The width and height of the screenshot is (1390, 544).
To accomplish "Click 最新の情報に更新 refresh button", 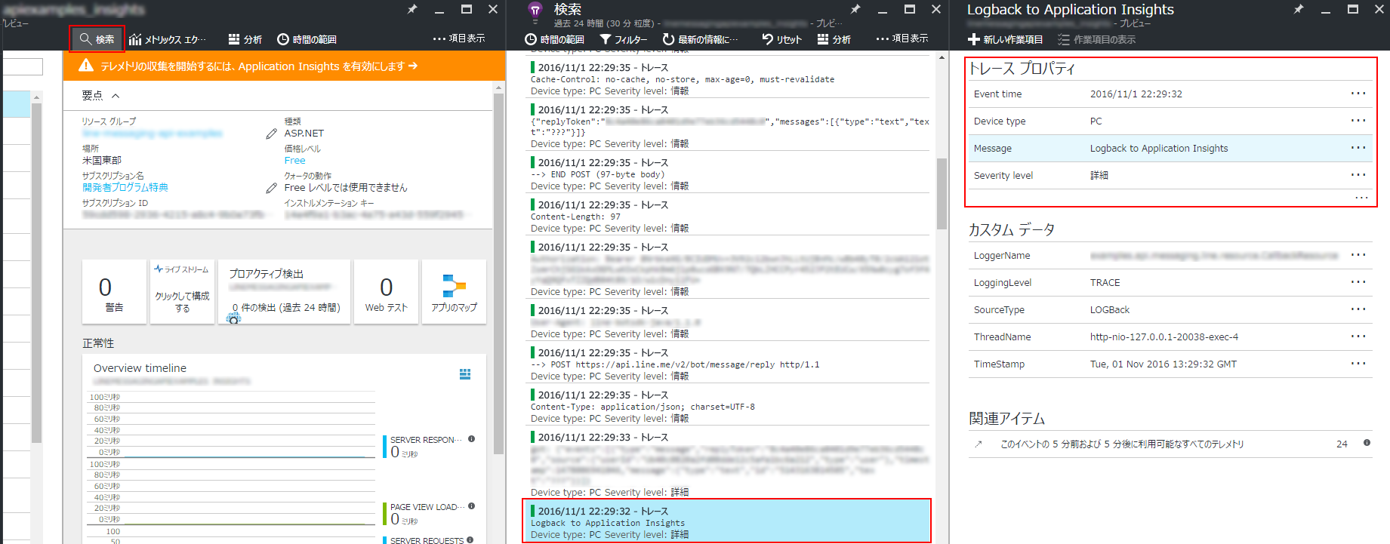I will coord(701,39).
